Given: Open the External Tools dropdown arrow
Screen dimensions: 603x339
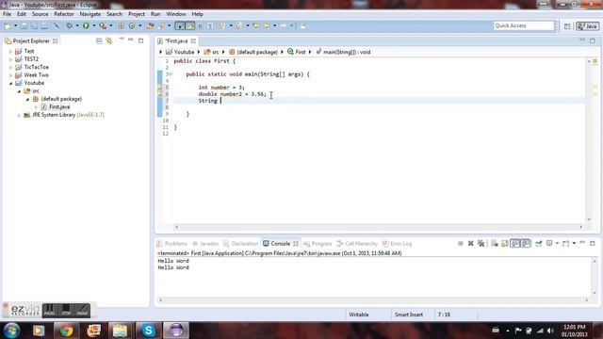Looking at the screenshot, I should [x=111, y=25].
